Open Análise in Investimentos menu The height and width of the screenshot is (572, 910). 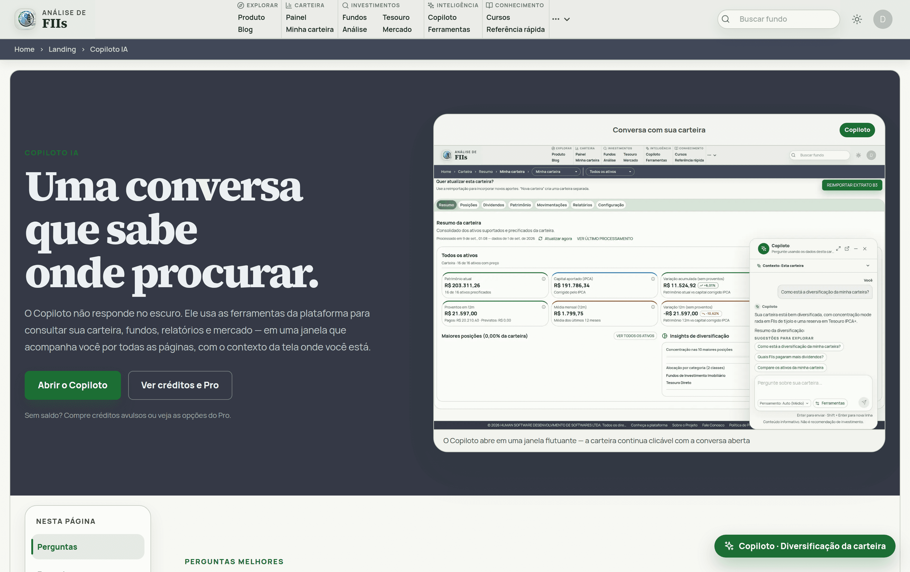click(354, 30)
